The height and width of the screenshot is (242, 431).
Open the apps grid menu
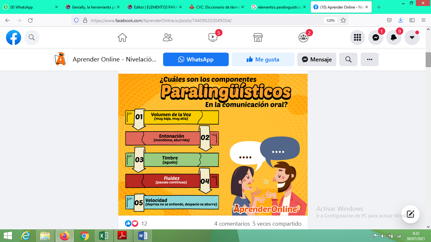pyautogui.click(x=357, y=37)
